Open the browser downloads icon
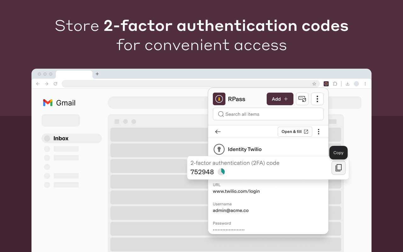The image size is (403, 252). pos(348,84)
